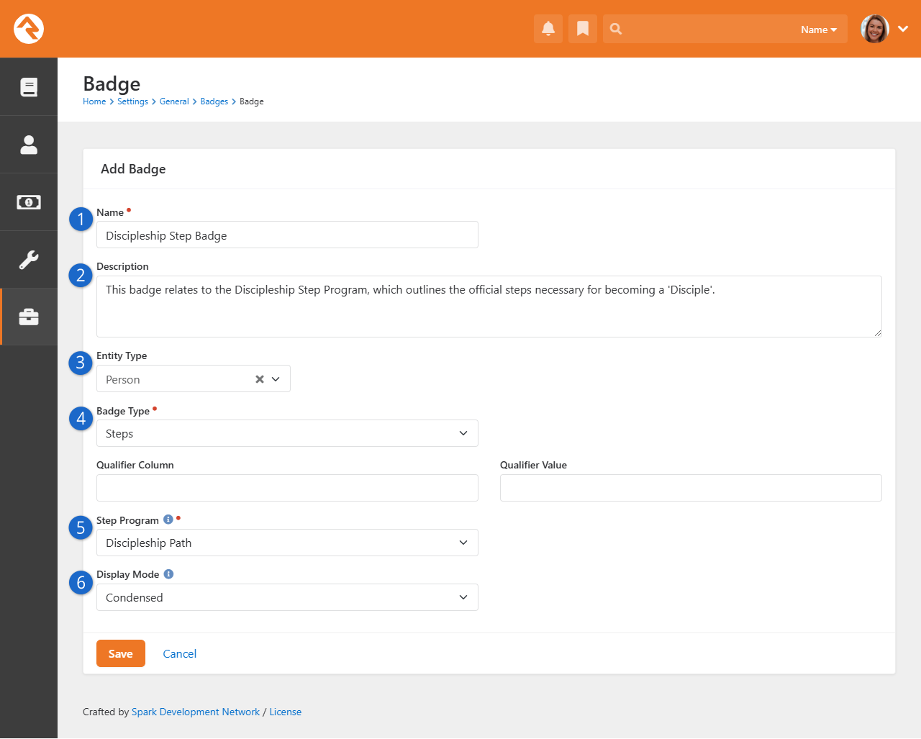921x739 pixels.
Task: Open Spark Development Network link
Action: 196,712
